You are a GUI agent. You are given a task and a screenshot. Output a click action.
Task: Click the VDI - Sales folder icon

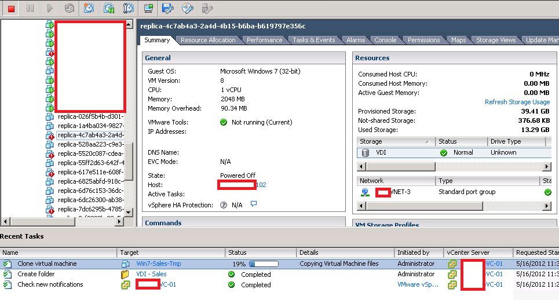click(x=125, y=275)
